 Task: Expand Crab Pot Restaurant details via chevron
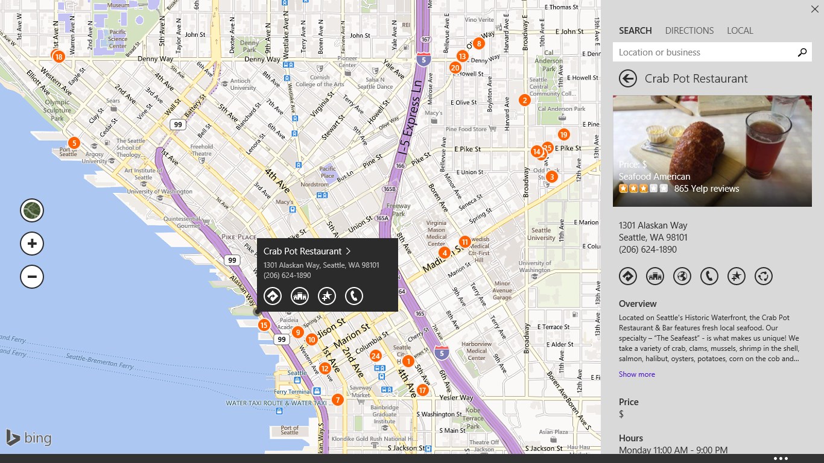tap(349, 251)
